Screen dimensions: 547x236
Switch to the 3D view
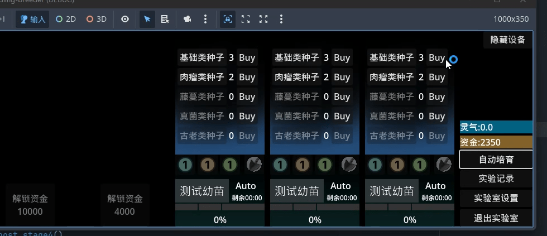click(96, 19)
